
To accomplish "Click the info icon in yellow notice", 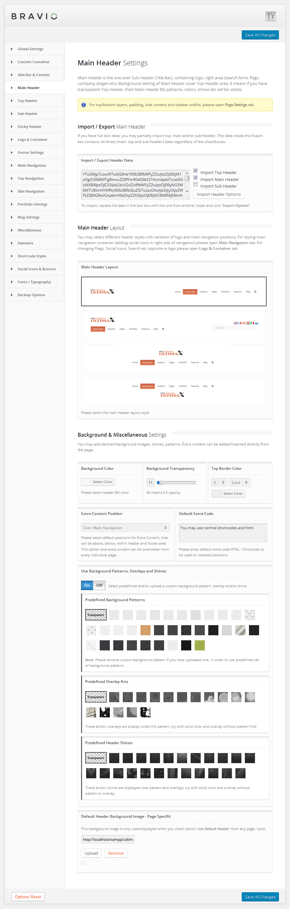I will pos(84,105).
